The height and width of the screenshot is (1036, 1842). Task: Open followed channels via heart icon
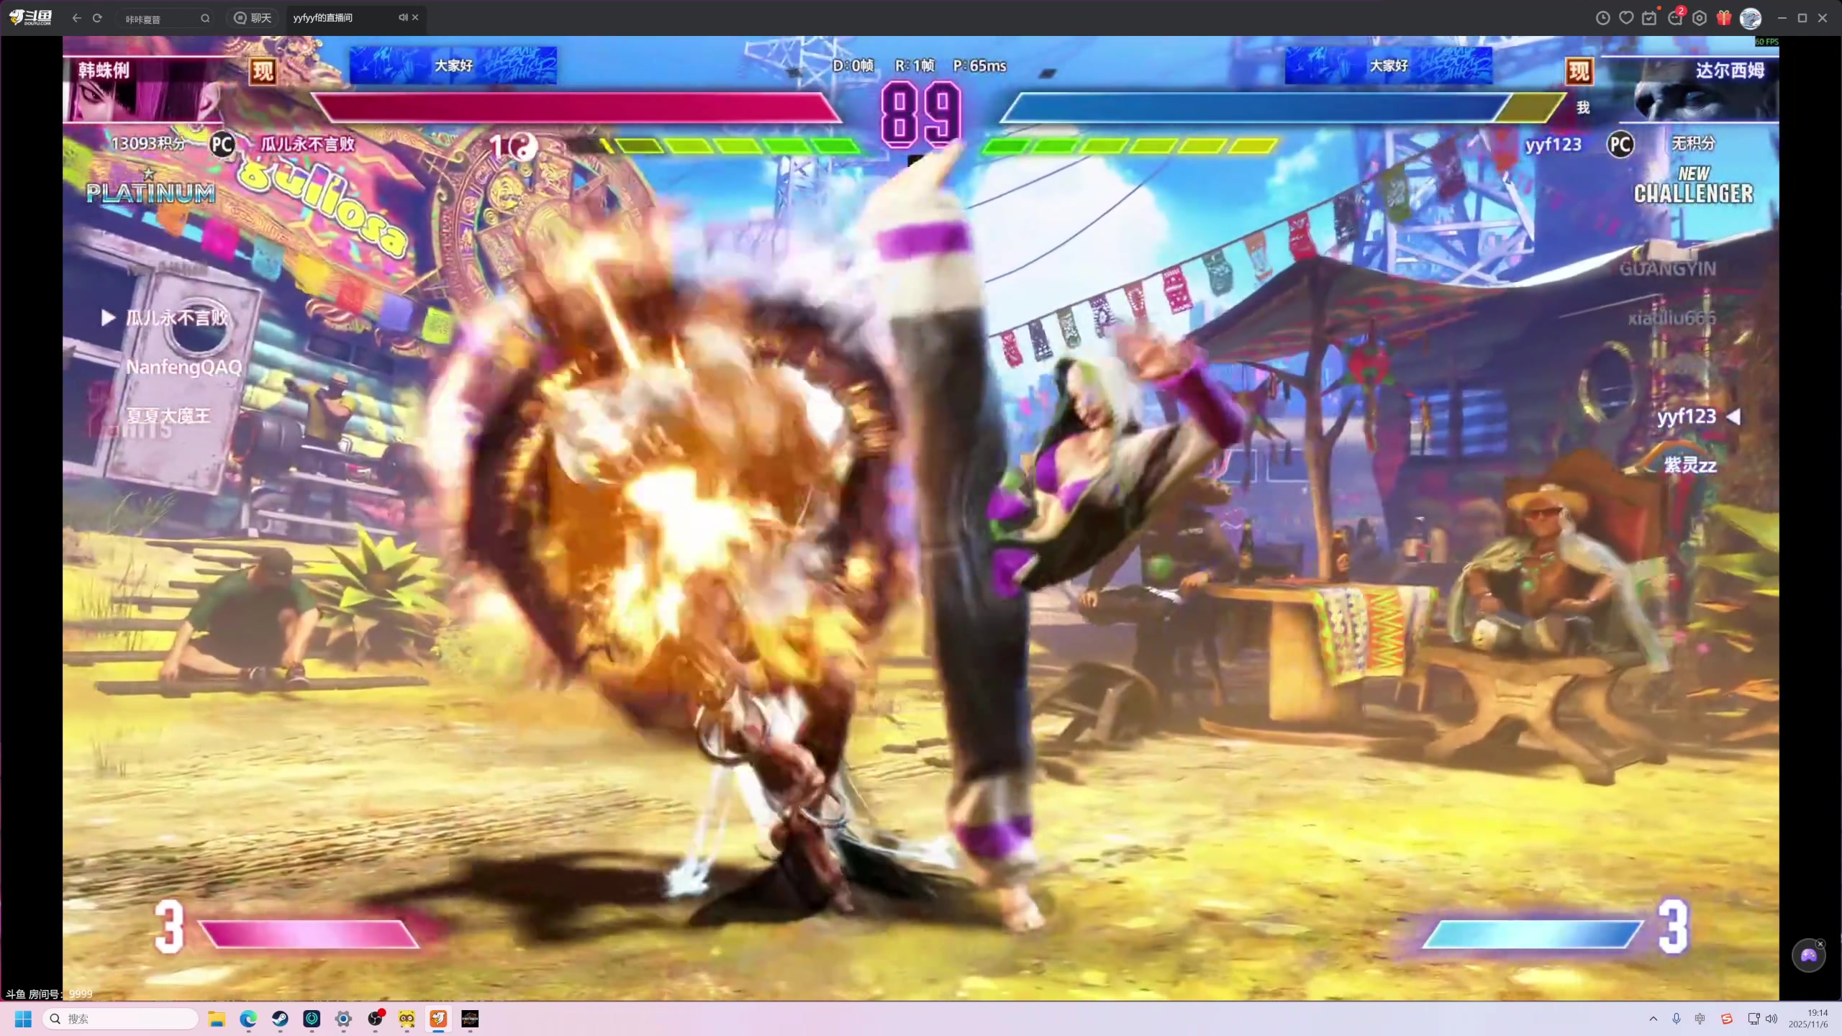(x=1626, y=18)
